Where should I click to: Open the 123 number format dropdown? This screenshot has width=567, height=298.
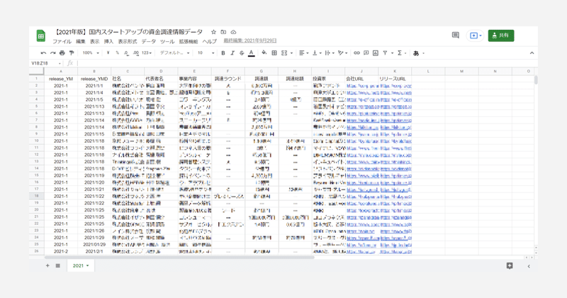(x=147, y=53)
